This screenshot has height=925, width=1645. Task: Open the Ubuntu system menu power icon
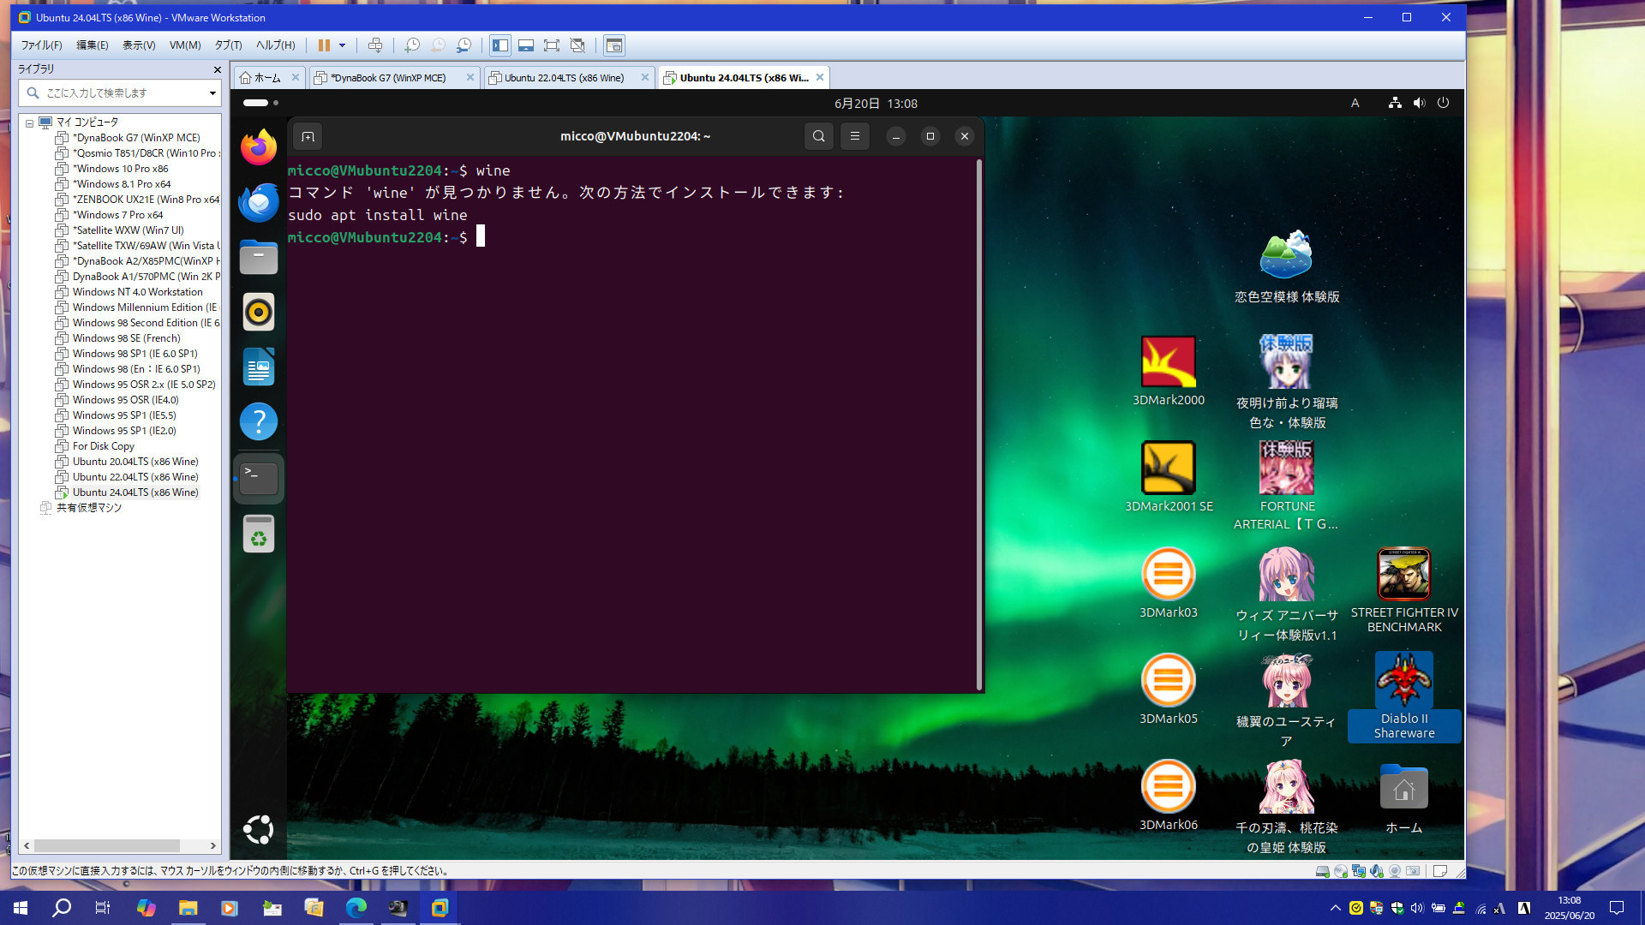(x=1443, y=104)
